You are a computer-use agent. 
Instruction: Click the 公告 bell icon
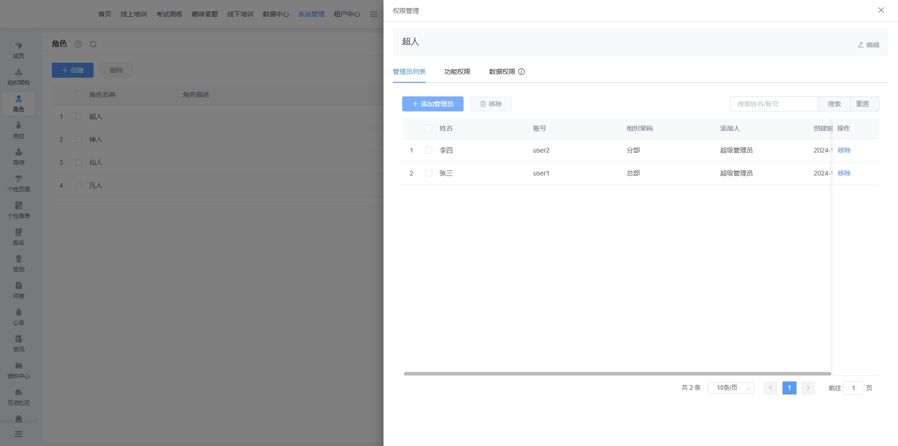19,313
